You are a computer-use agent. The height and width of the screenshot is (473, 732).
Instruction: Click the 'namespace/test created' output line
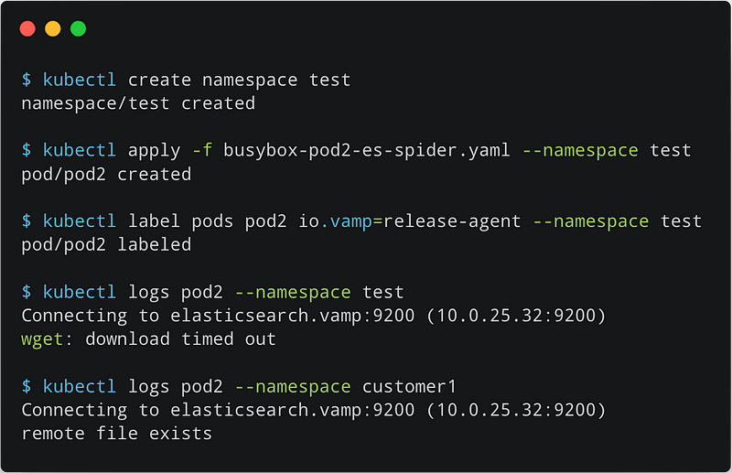point(138,103)
